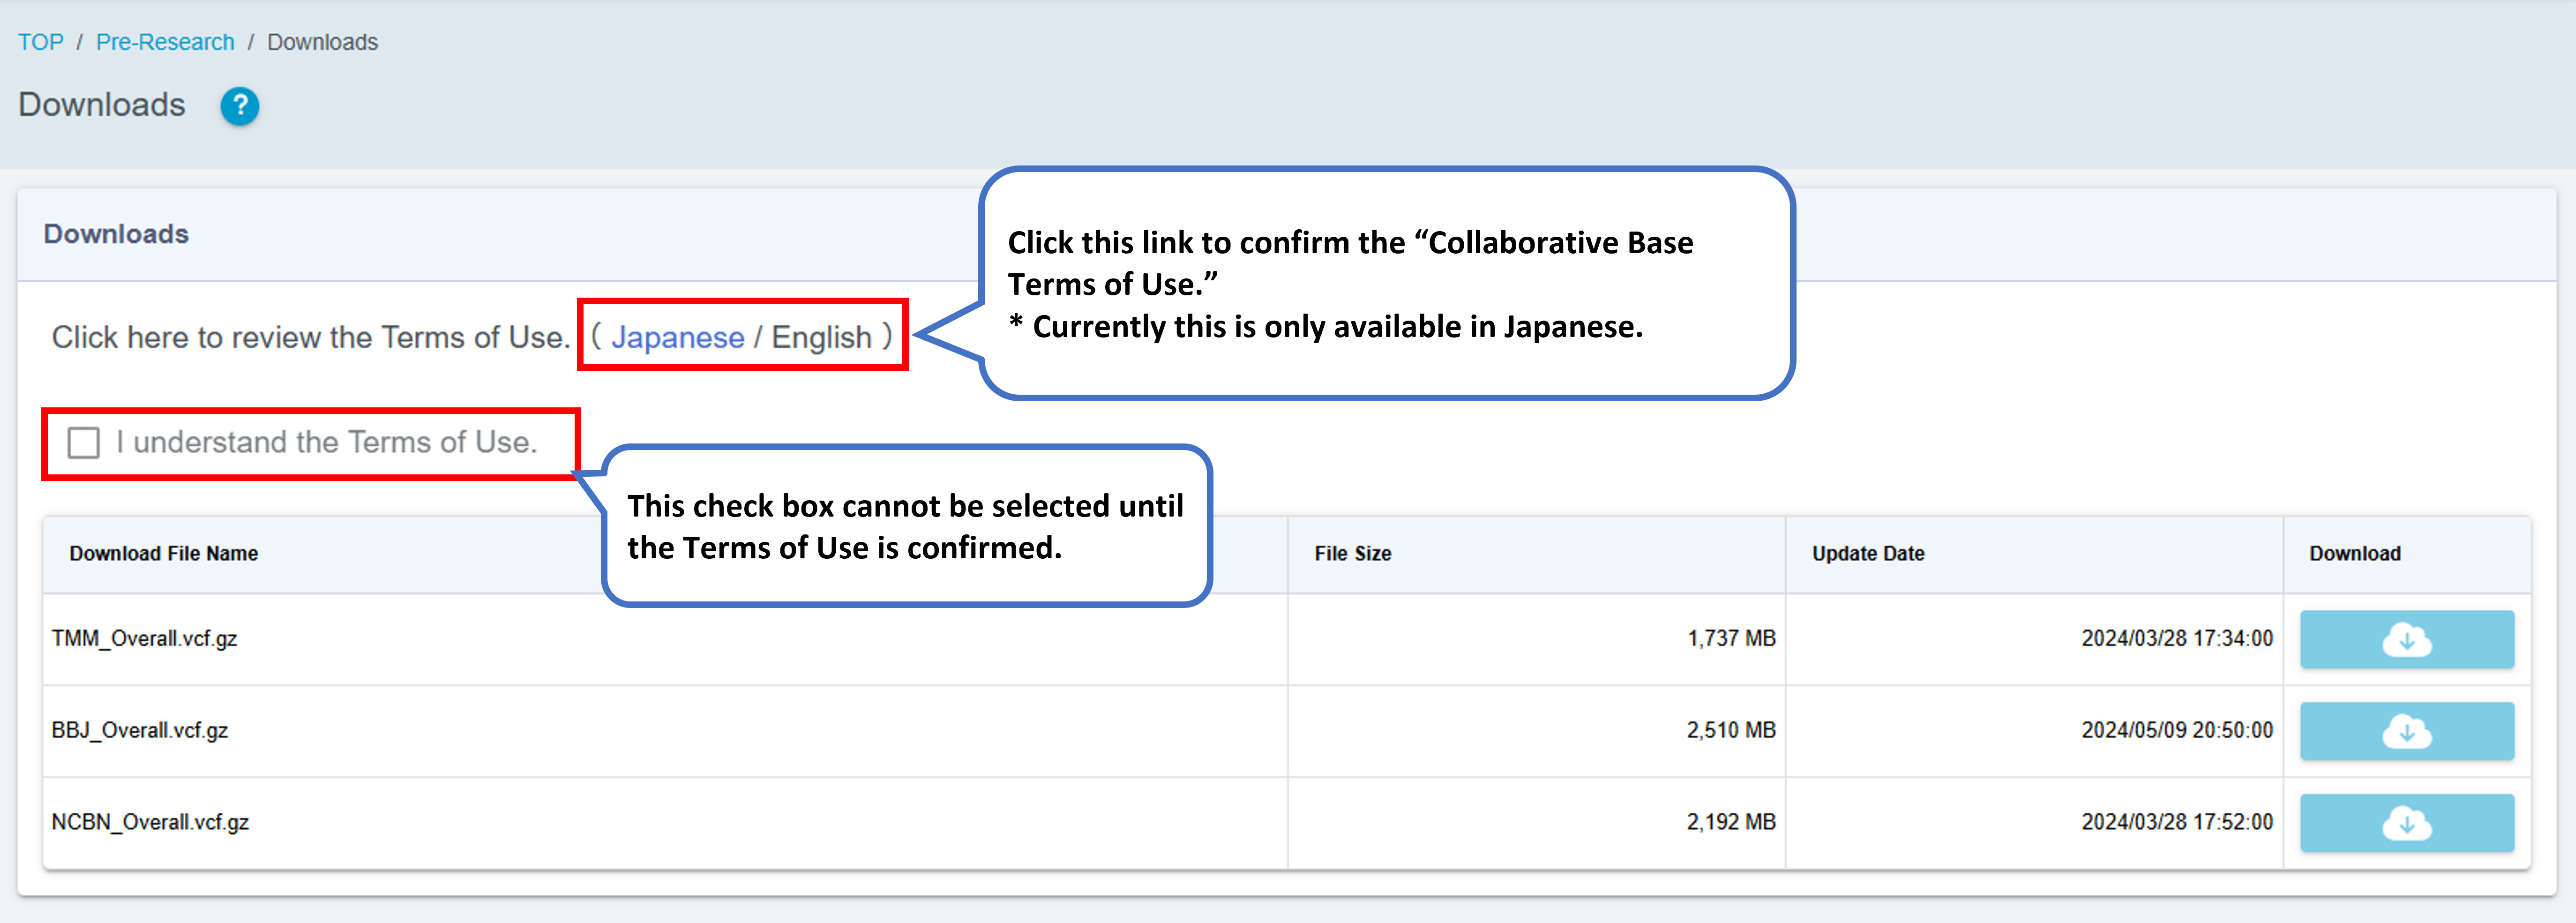Click the Downloads breadcrumb item

(322, 42)
